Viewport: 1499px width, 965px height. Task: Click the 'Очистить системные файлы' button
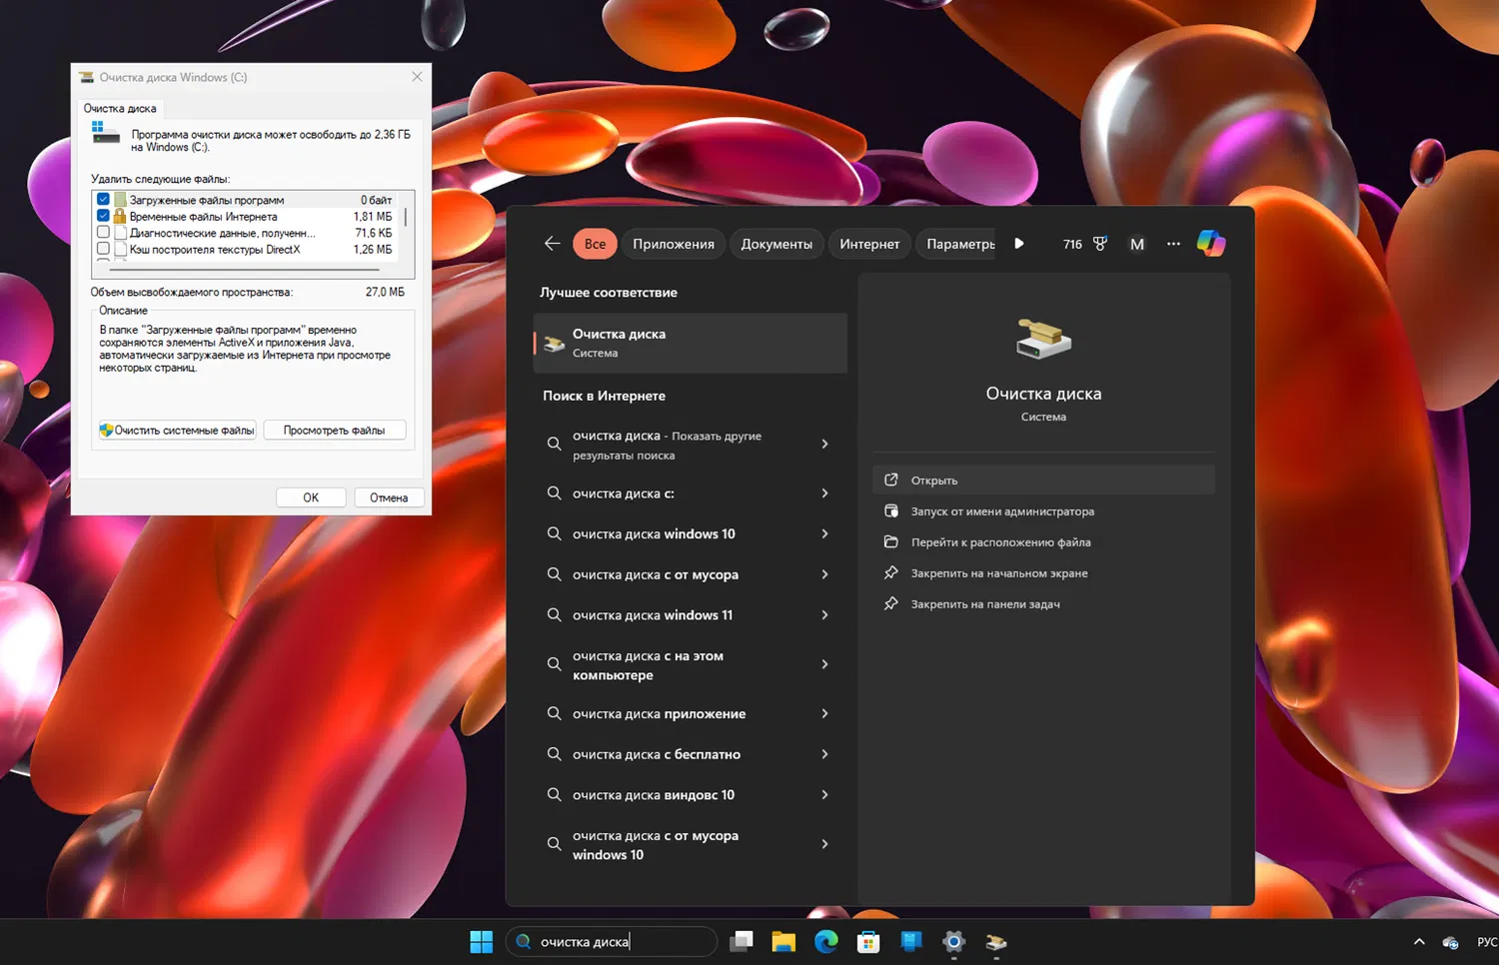click(177, 431)
